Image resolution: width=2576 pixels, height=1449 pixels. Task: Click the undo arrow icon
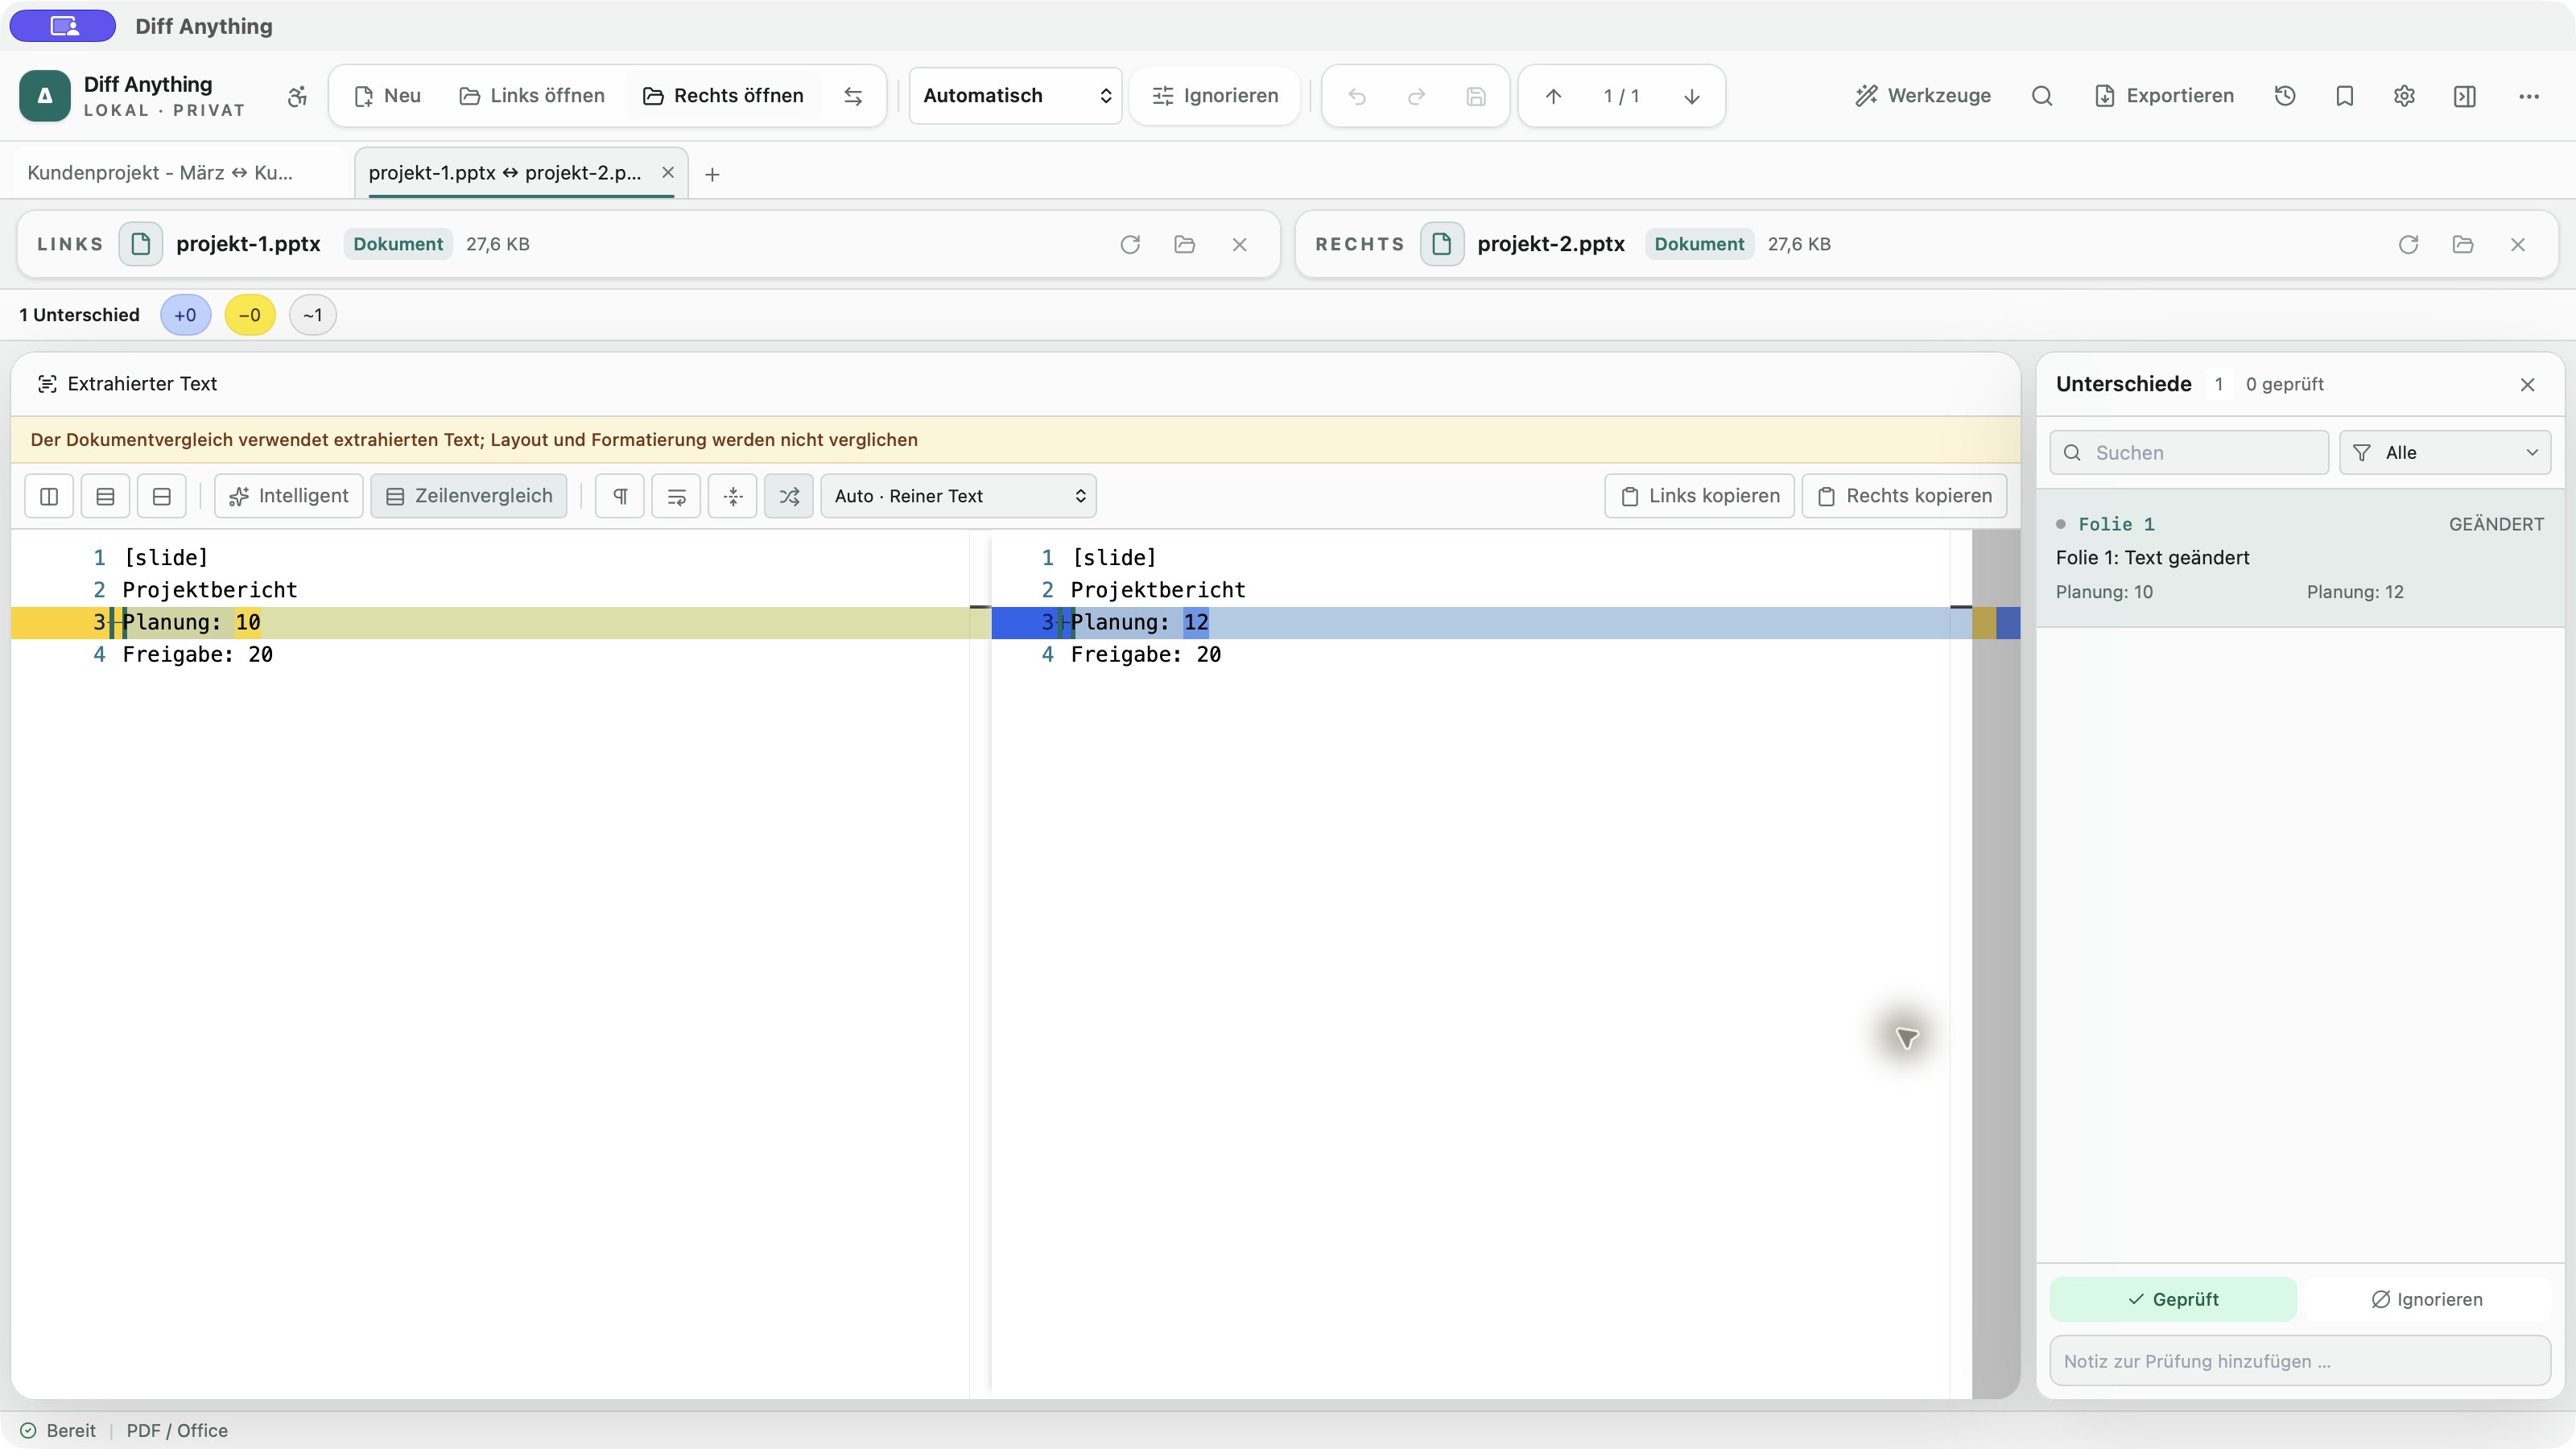tap(1357, 96)
